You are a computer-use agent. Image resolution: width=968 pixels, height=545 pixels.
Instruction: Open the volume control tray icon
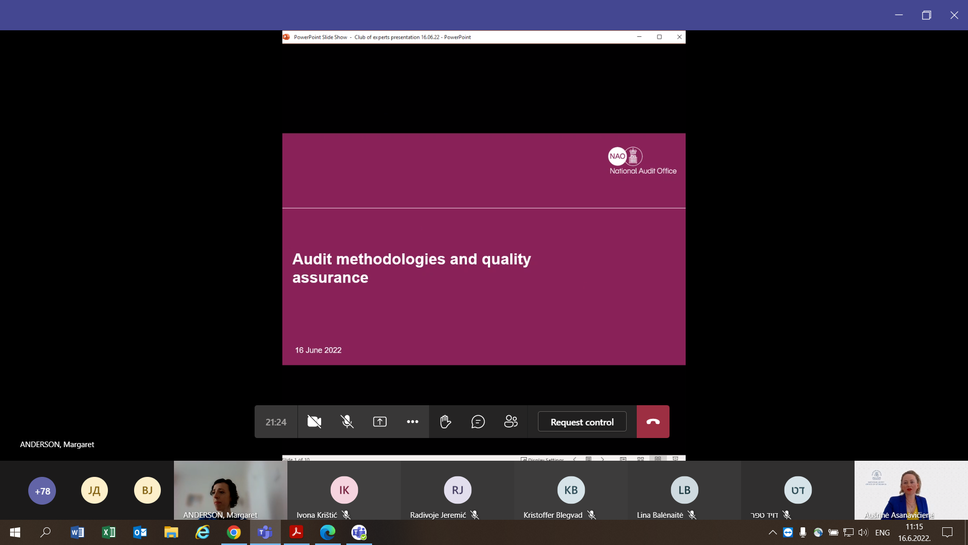tap(863, 532)
